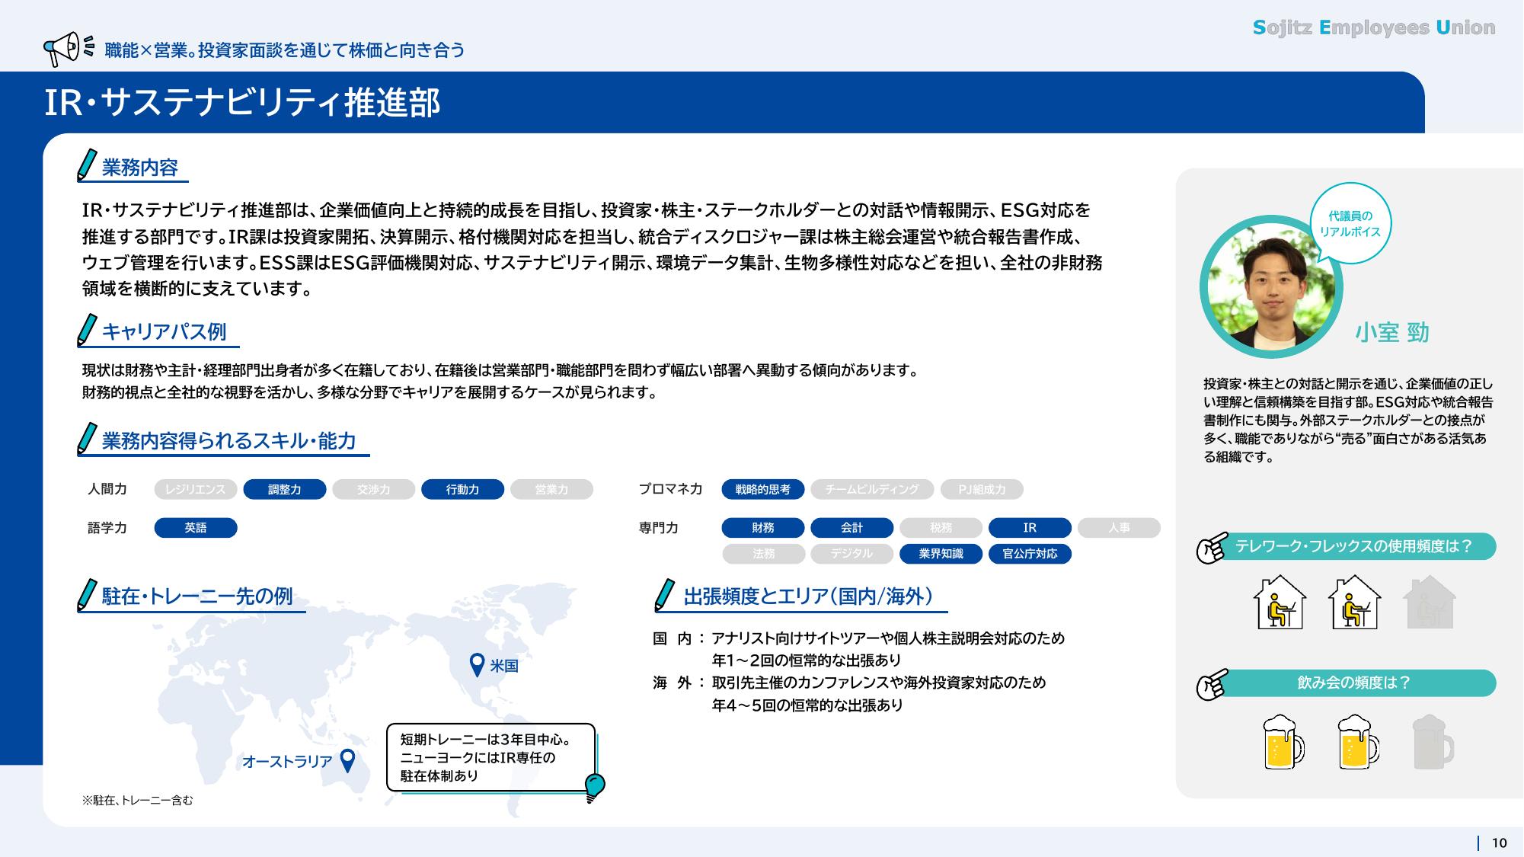
Task: Select the 財務 expertise pill
Action: pos(763,528)
